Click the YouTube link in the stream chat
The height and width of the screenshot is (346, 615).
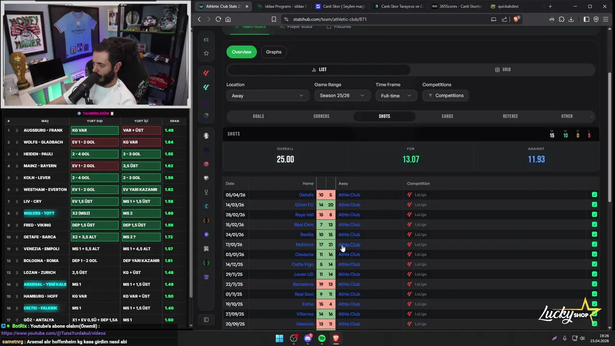(53, 333)
